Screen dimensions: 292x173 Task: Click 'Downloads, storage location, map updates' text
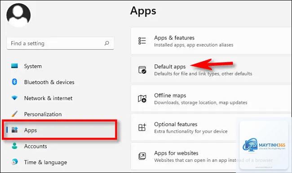201,103
